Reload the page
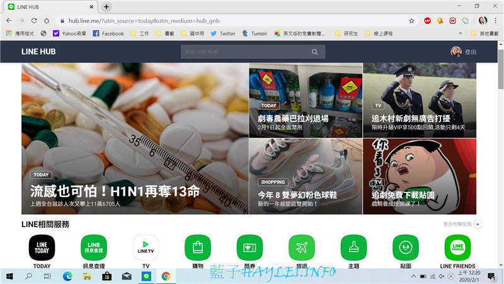 pyautogui.click(x=34, y=21)
